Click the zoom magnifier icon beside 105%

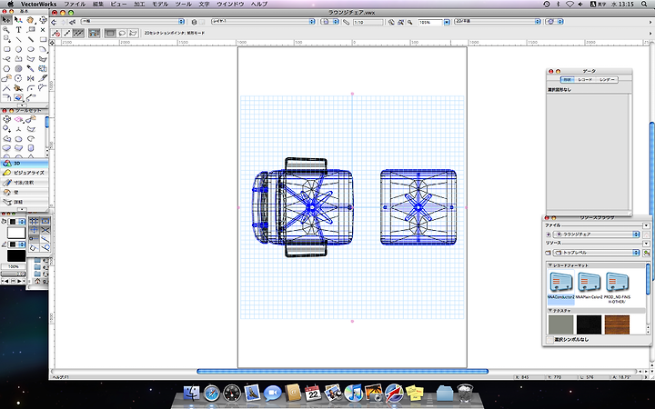click(410, 22)
